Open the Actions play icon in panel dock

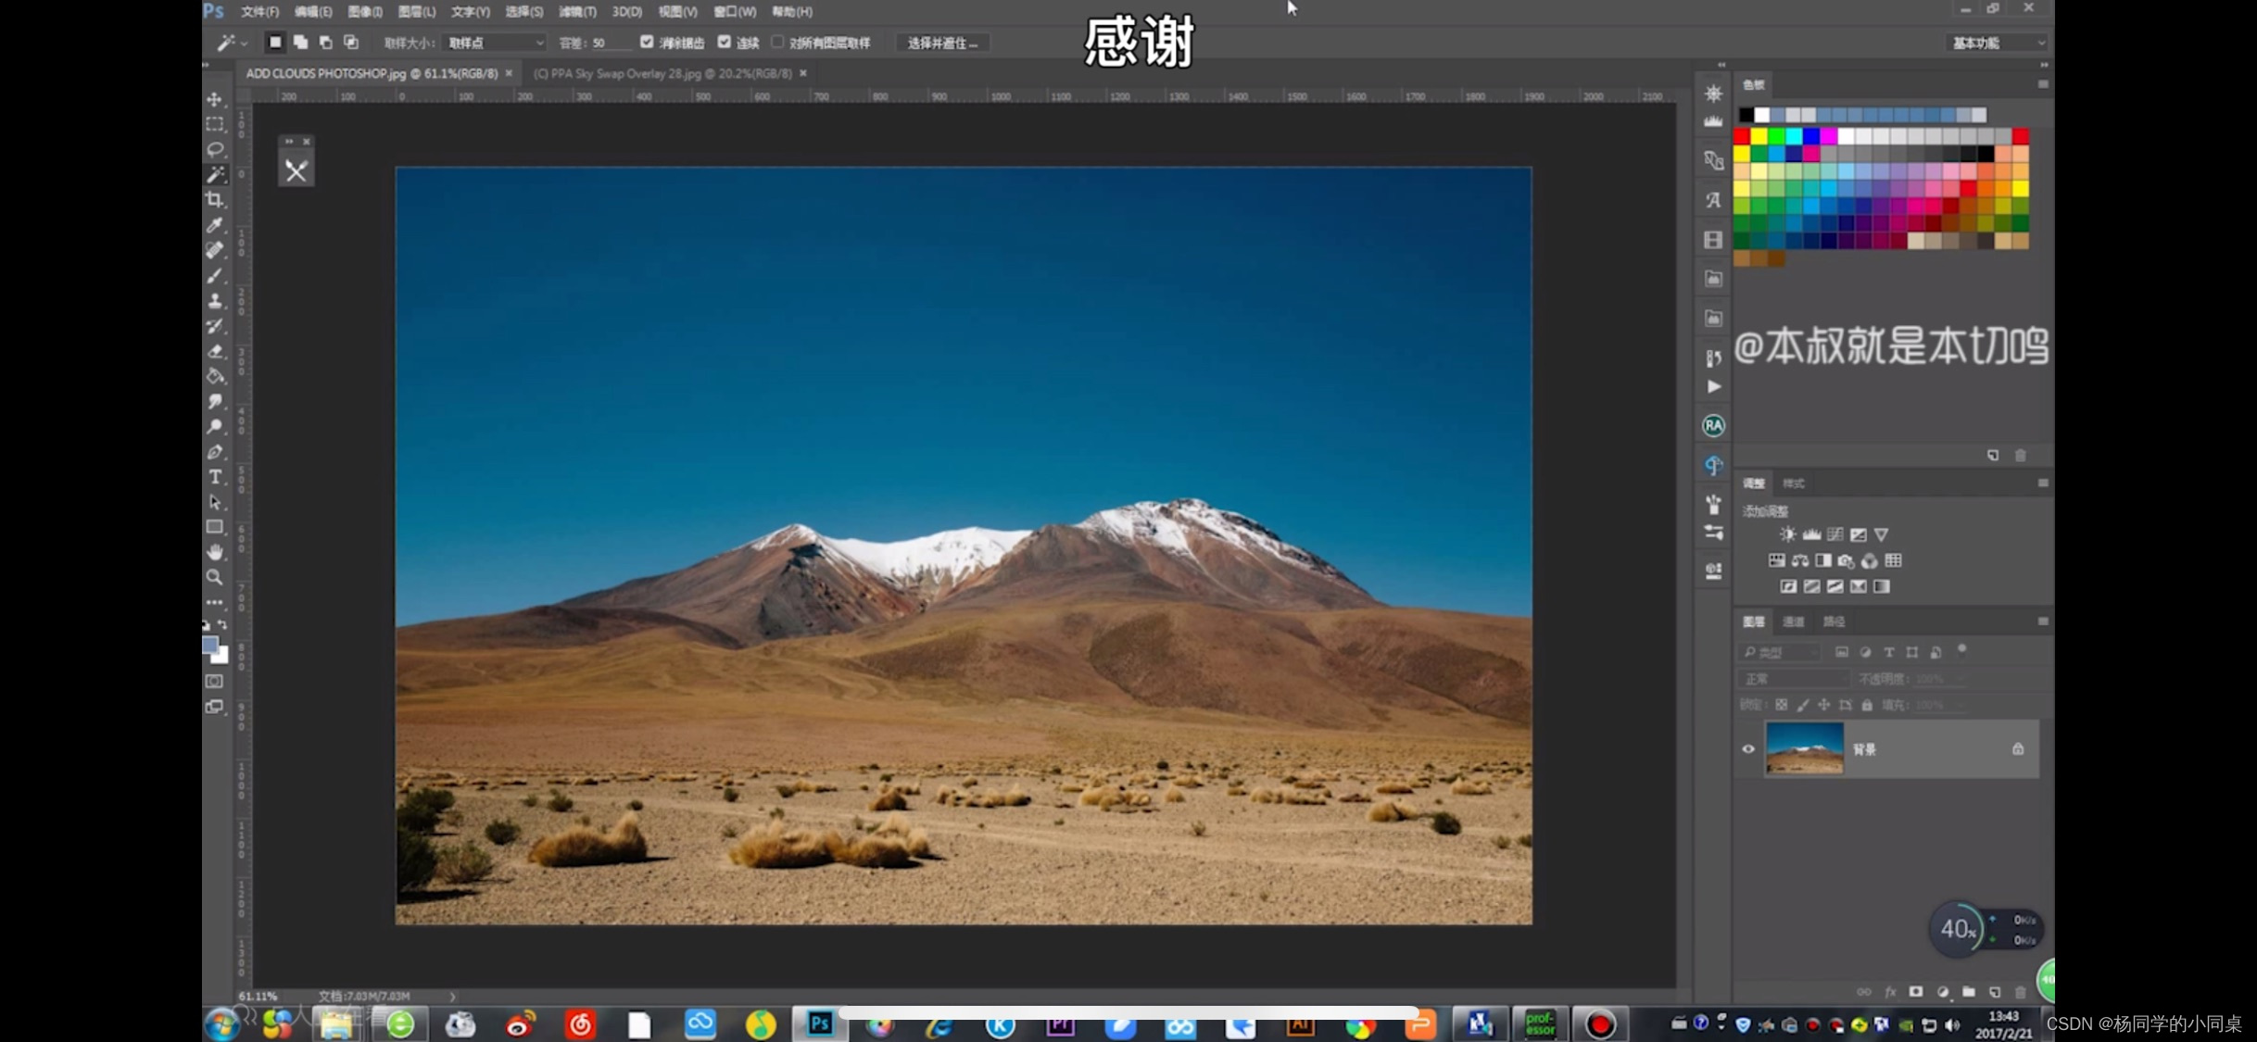(1713, 387)
